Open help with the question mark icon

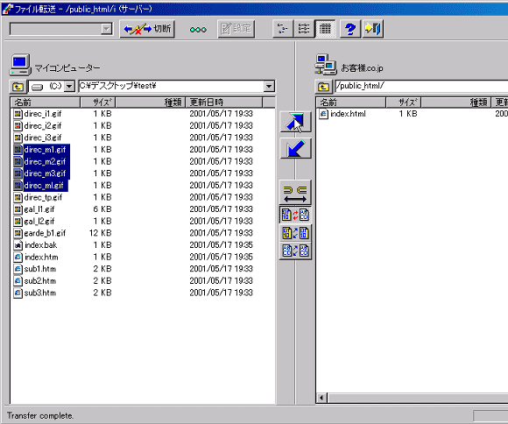coord(349,29)
